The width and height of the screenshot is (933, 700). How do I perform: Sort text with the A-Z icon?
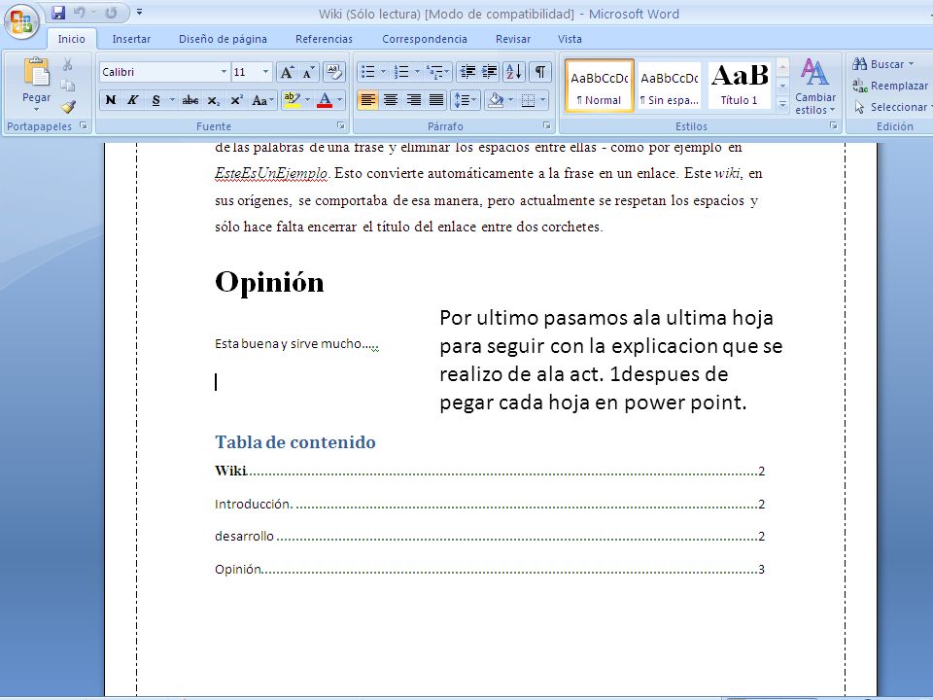pyautogui.click(x=513, y=72)
